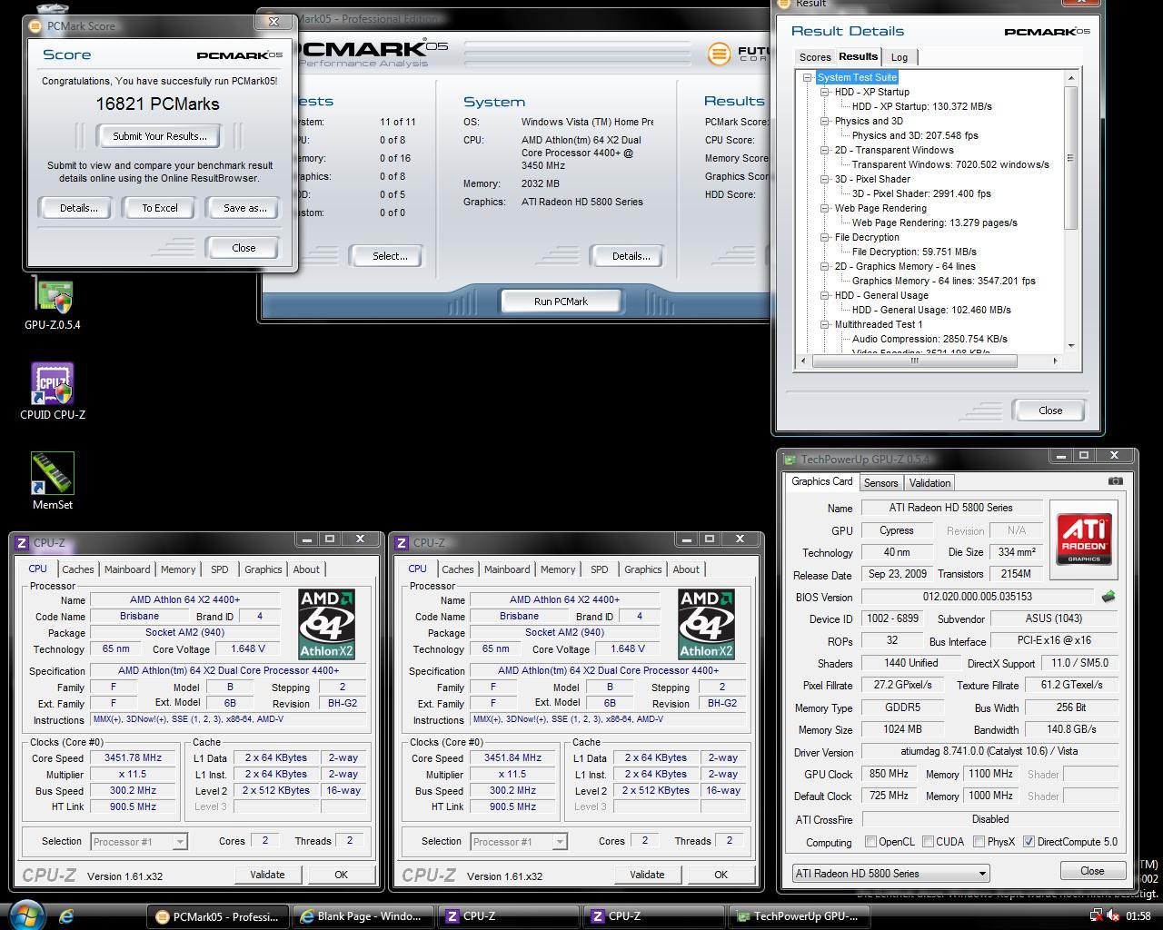Open SPD tab in right CPU-Z

(x=599, y=569)
